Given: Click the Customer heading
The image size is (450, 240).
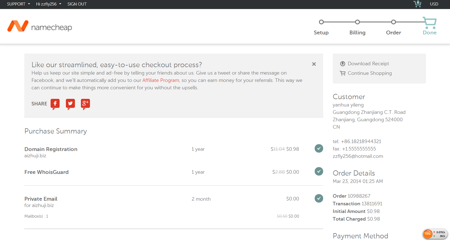Looking at the screenshot, I should coord(349,97).
